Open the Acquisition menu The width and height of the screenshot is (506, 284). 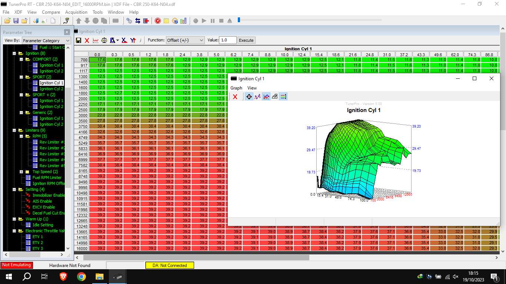(76, 12)
